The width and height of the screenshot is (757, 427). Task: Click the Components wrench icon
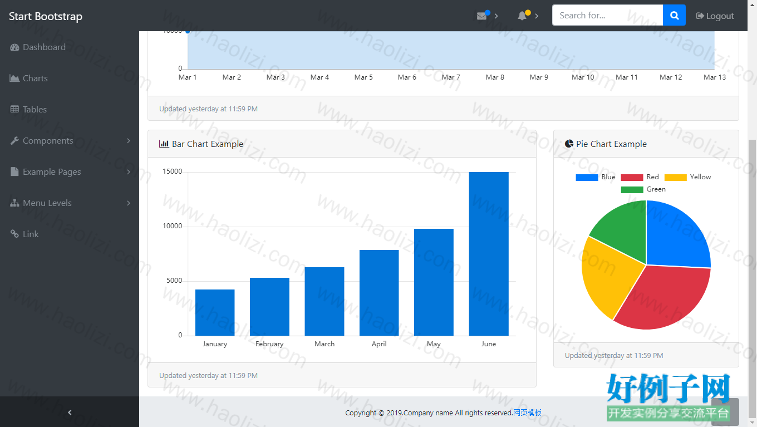(15, 141)
